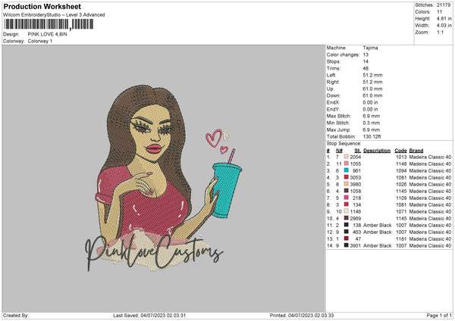Click the 'Printed: 04/07/2023 02.03.33' text
455x321 pixels.
302,315
